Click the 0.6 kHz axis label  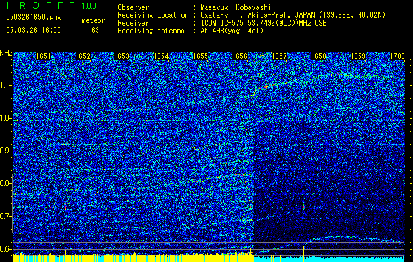tap(5, 249)
